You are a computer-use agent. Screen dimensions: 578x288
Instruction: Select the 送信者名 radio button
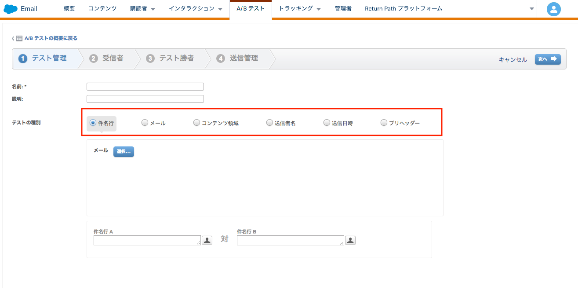269,123
